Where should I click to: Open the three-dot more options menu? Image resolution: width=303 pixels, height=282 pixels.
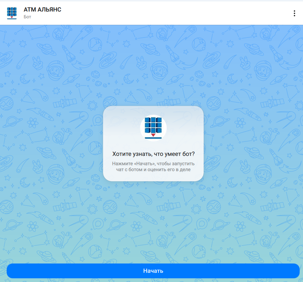[x=294, y=13]
